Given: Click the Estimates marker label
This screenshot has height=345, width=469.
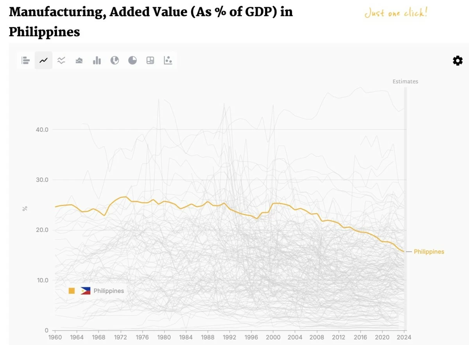Looking at the screenshot, I should [405, 81].
